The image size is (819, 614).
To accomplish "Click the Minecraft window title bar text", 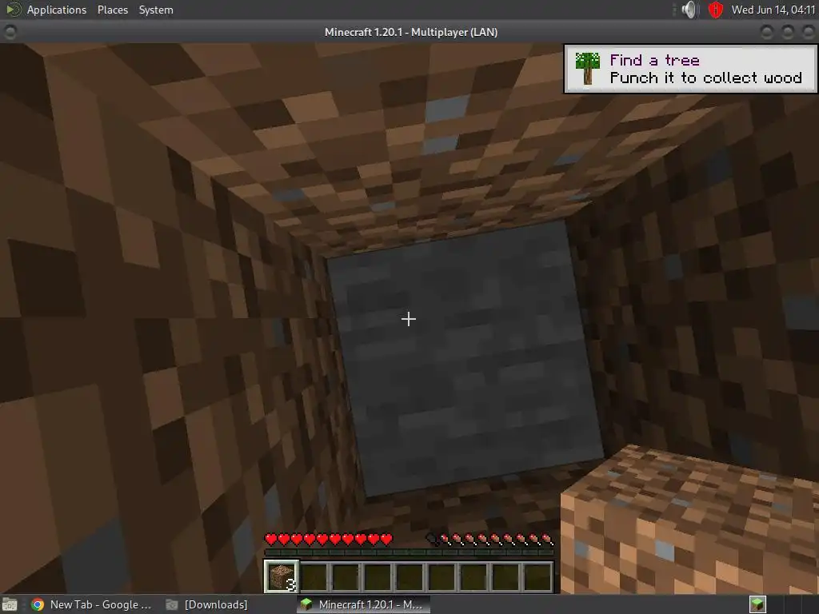I will 410,32.
